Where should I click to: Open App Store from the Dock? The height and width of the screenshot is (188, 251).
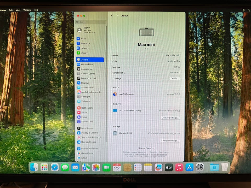(x=189, y=167)
